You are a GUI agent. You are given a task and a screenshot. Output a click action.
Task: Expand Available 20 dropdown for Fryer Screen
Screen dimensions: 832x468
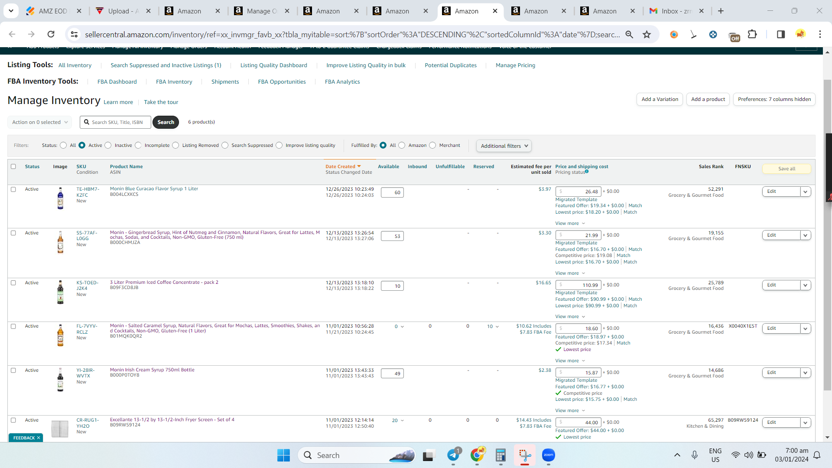pos(398,420)
